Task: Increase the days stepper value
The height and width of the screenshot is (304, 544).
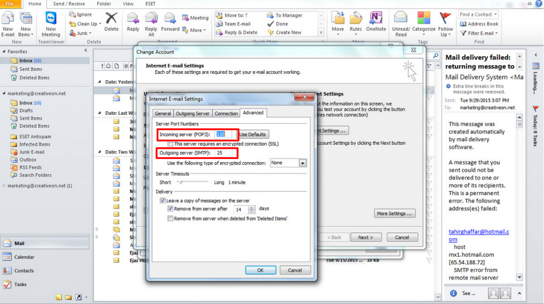Action: (251, 207)
